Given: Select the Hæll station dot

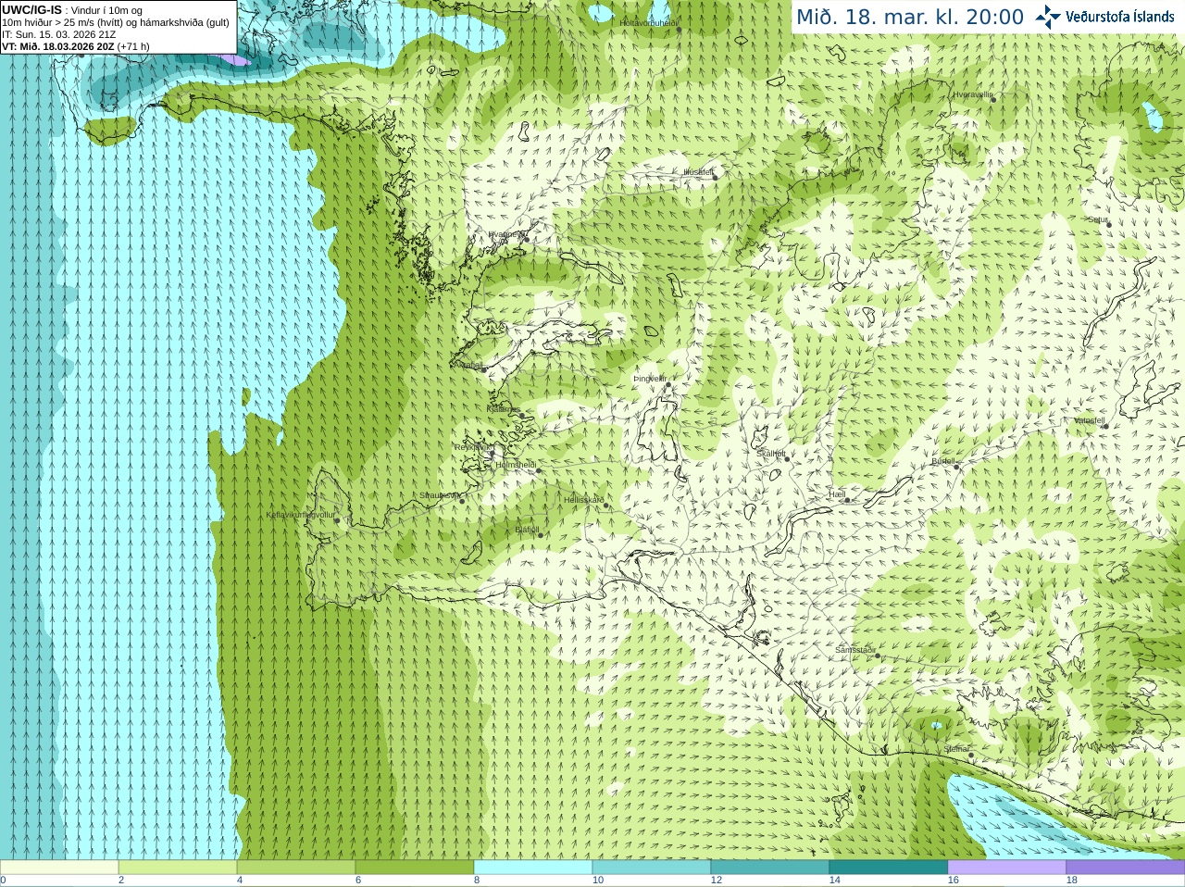Looking at the screenshot, I should pyautogui.click(x=847, y=500).
